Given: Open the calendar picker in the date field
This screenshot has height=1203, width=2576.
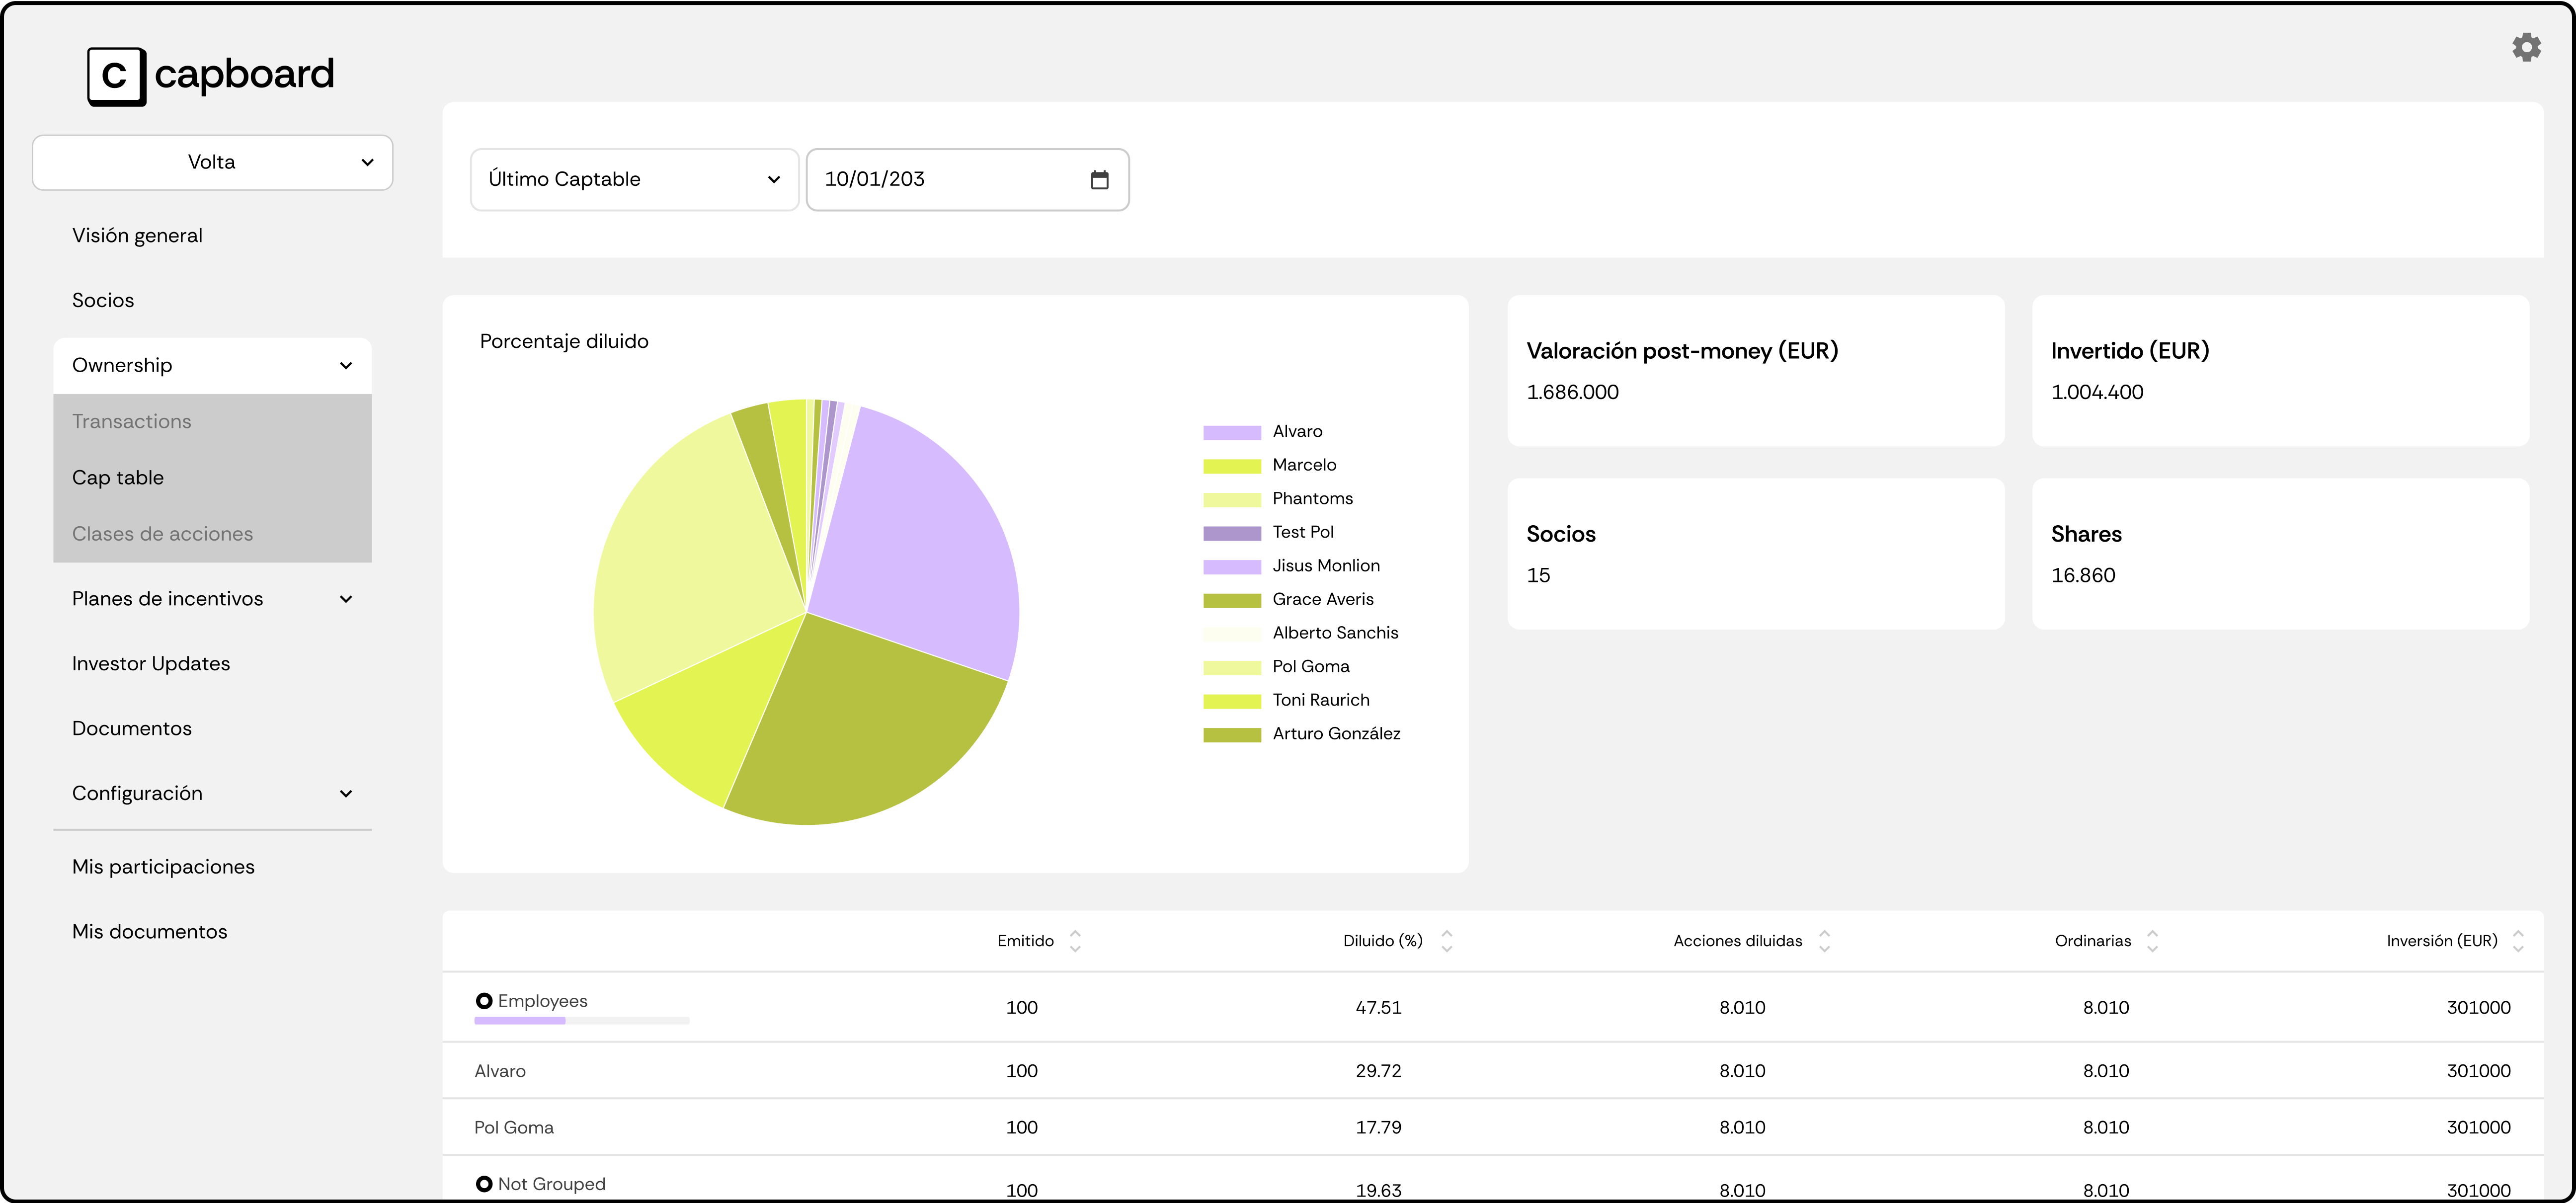Looking at the screenshot, I should (x=1099, y=179).
